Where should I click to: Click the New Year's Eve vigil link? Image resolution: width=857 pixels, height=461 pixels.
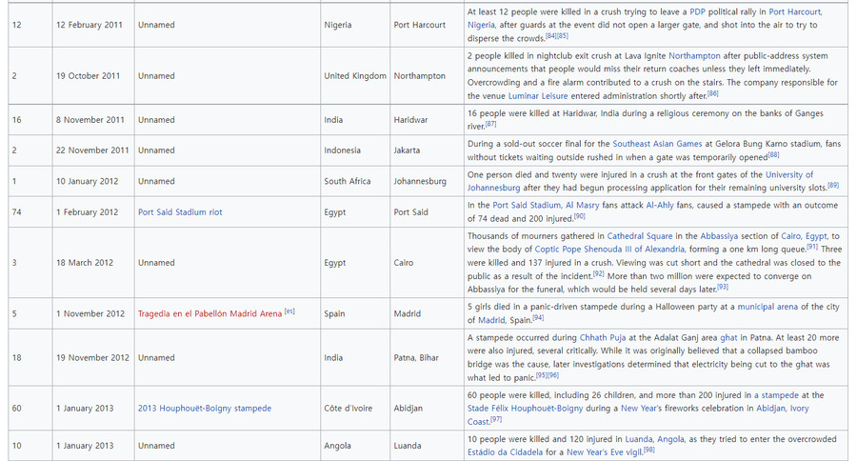tap(604, 452)
